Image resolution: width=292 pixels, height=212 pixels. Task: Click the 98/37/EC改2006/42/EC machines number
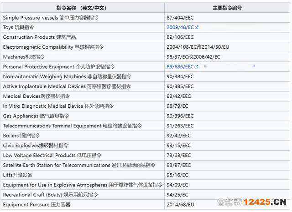(193, 57)
